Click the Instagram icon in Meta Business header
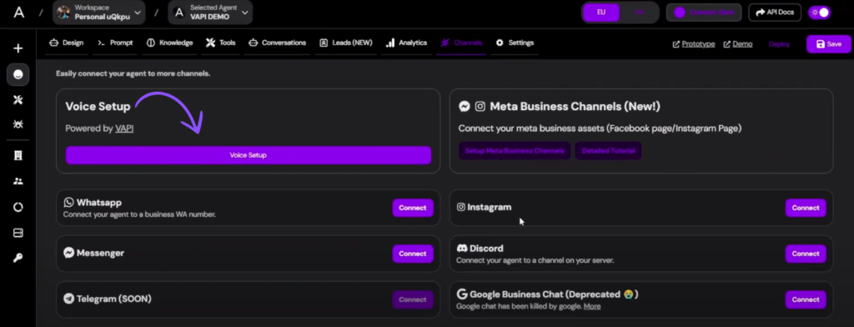Viewport: 854px width, 327px height. [x=480, y=106]
